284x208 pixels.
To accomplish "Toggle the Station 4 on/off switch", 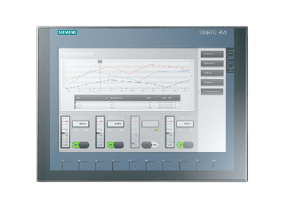I will (x=185, y=145).
